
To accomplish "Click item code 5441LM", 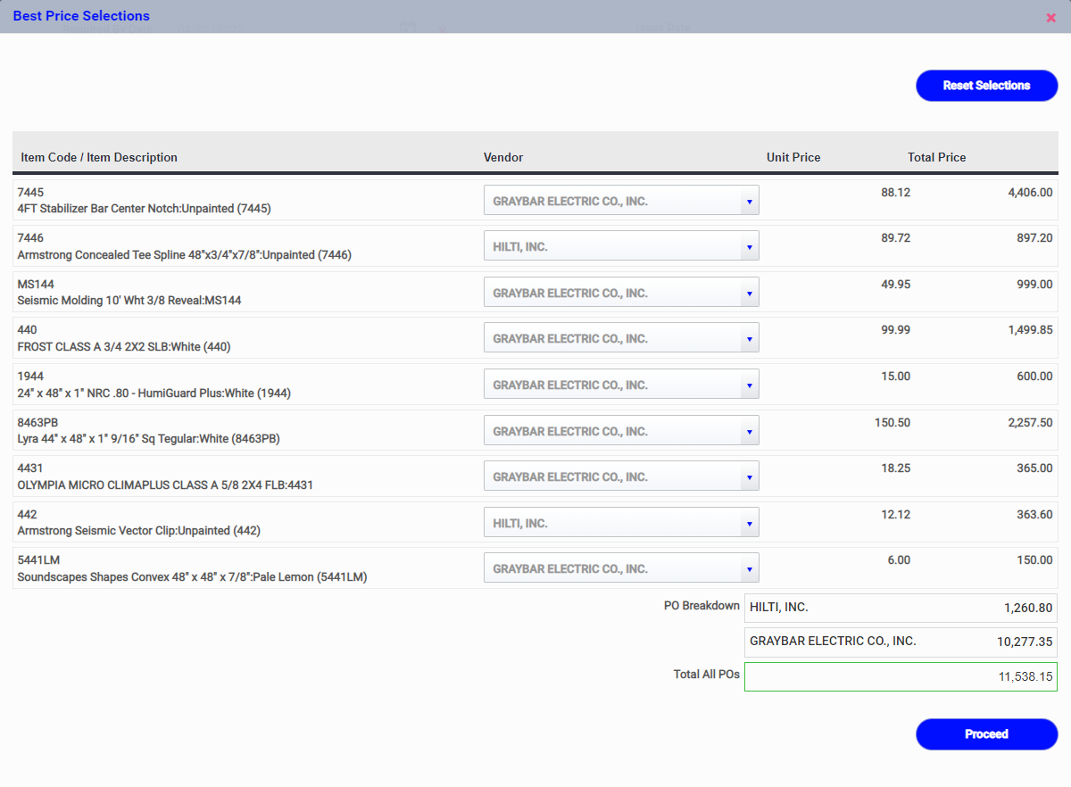I will [37, 560].
